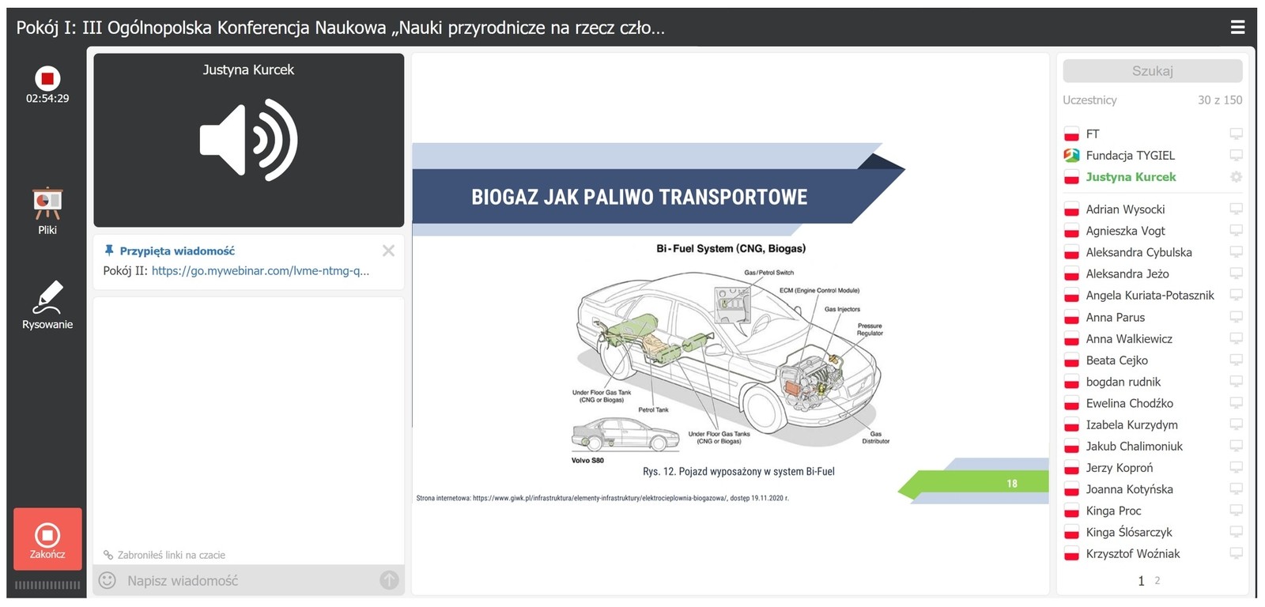Click the emoji picker smiley icon
This screenshot has height=607, width=1265.
click(107, 581)
